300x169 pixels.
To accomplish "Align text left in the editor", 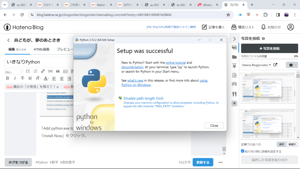I will [54, 78].
